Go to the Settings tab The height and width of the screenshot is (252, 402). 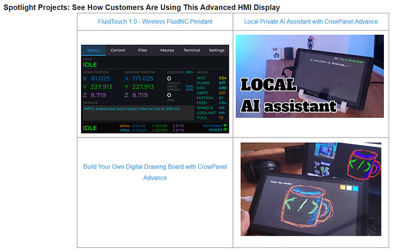point(216,51)
